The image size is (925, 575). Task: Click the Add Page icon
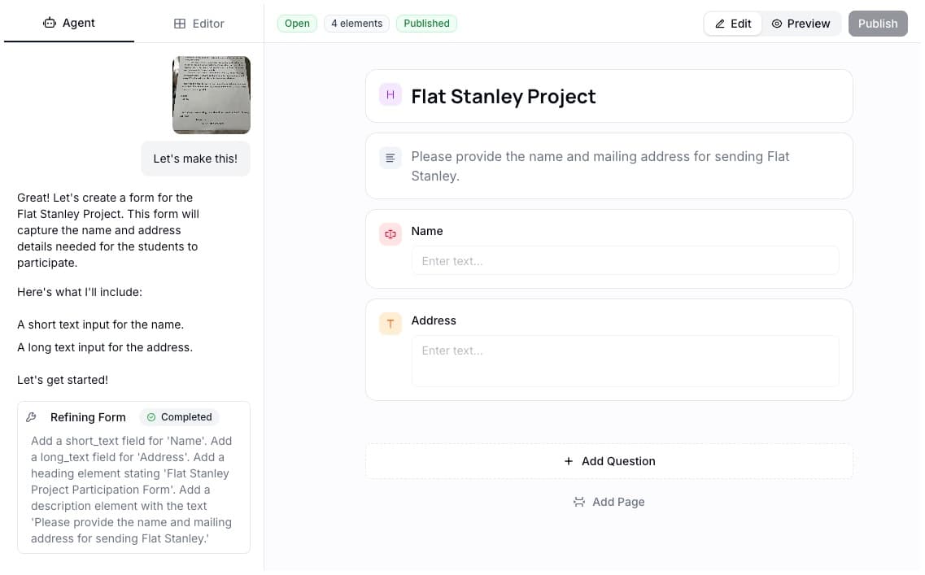[579, 502]
